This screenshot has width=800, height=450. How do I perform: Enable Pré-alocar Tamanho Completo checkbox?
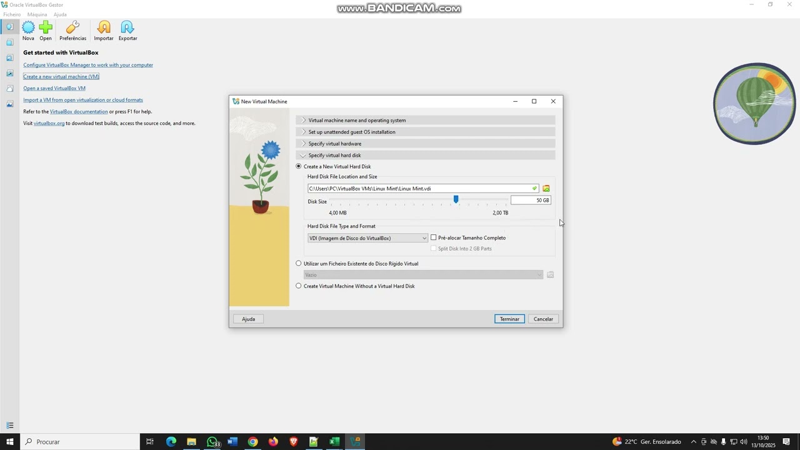(x=434, y=238)
